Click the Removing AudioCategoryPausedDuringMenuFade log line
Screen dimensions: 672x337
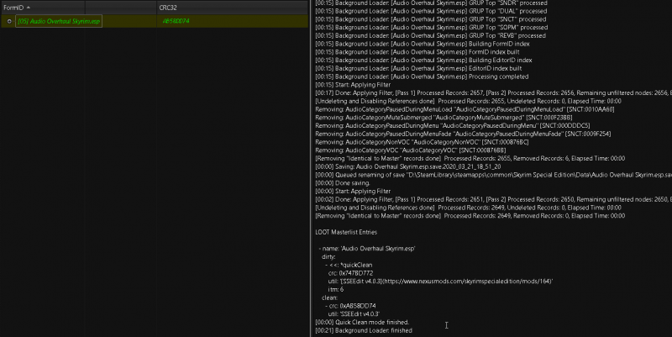(463, 134)
